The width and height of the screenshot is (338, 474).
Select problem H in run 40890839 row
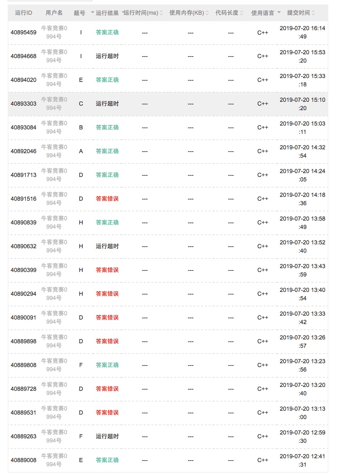81,223
